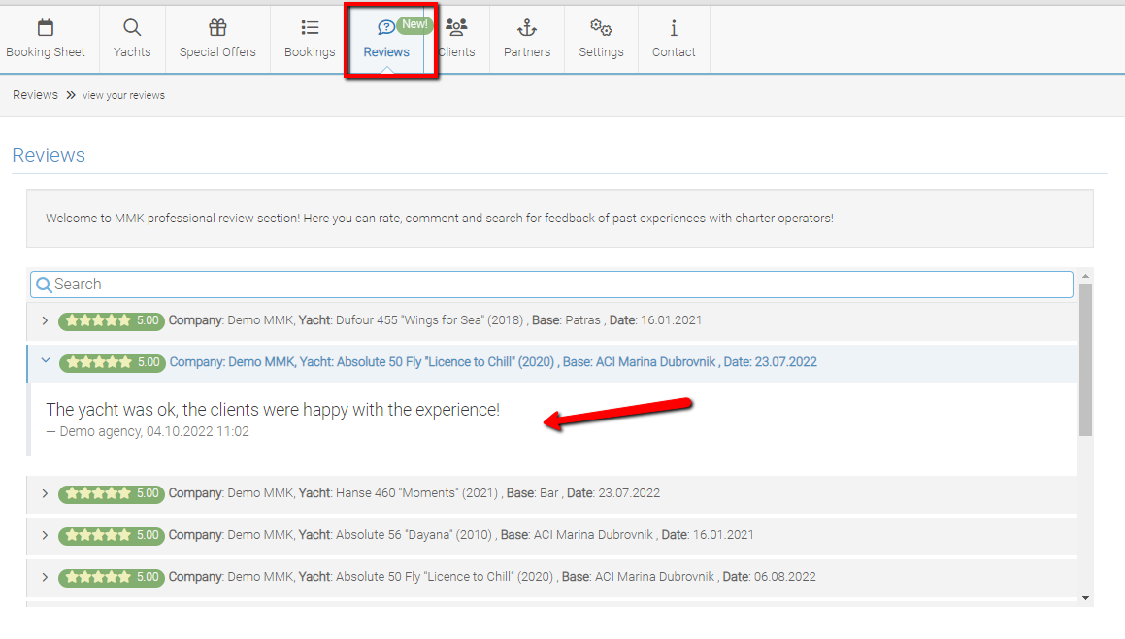Open the Bookings tab label
The height and width of the screenshot is (639, 1125).
[x=310, y=52]
